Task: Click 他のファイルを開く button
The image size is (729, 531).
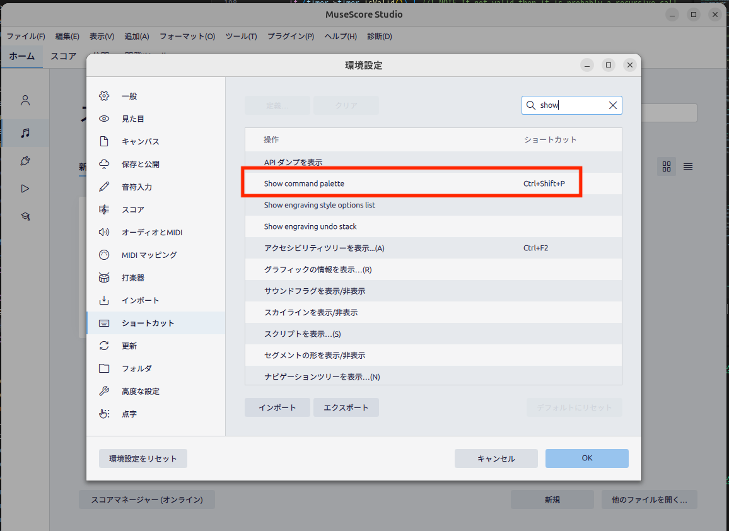Action: (x=649, y=499)
